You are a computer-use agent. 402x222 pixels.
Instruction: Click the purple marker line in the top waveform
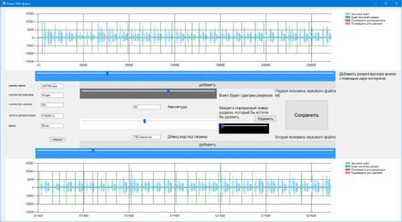(107, 38)
